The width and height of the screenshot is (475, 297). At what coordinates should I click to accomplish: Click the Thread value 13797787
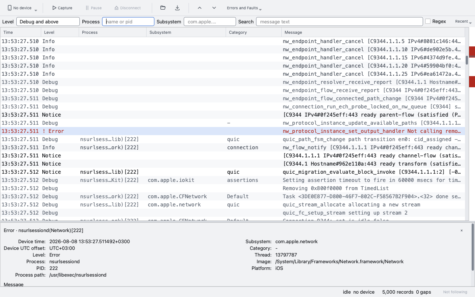[286, 255]
